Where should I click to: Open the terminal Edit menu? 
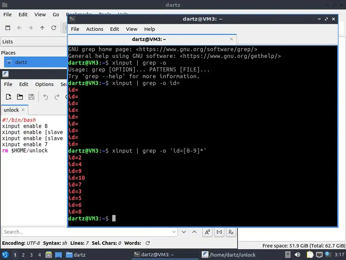[x=115, y=29]
